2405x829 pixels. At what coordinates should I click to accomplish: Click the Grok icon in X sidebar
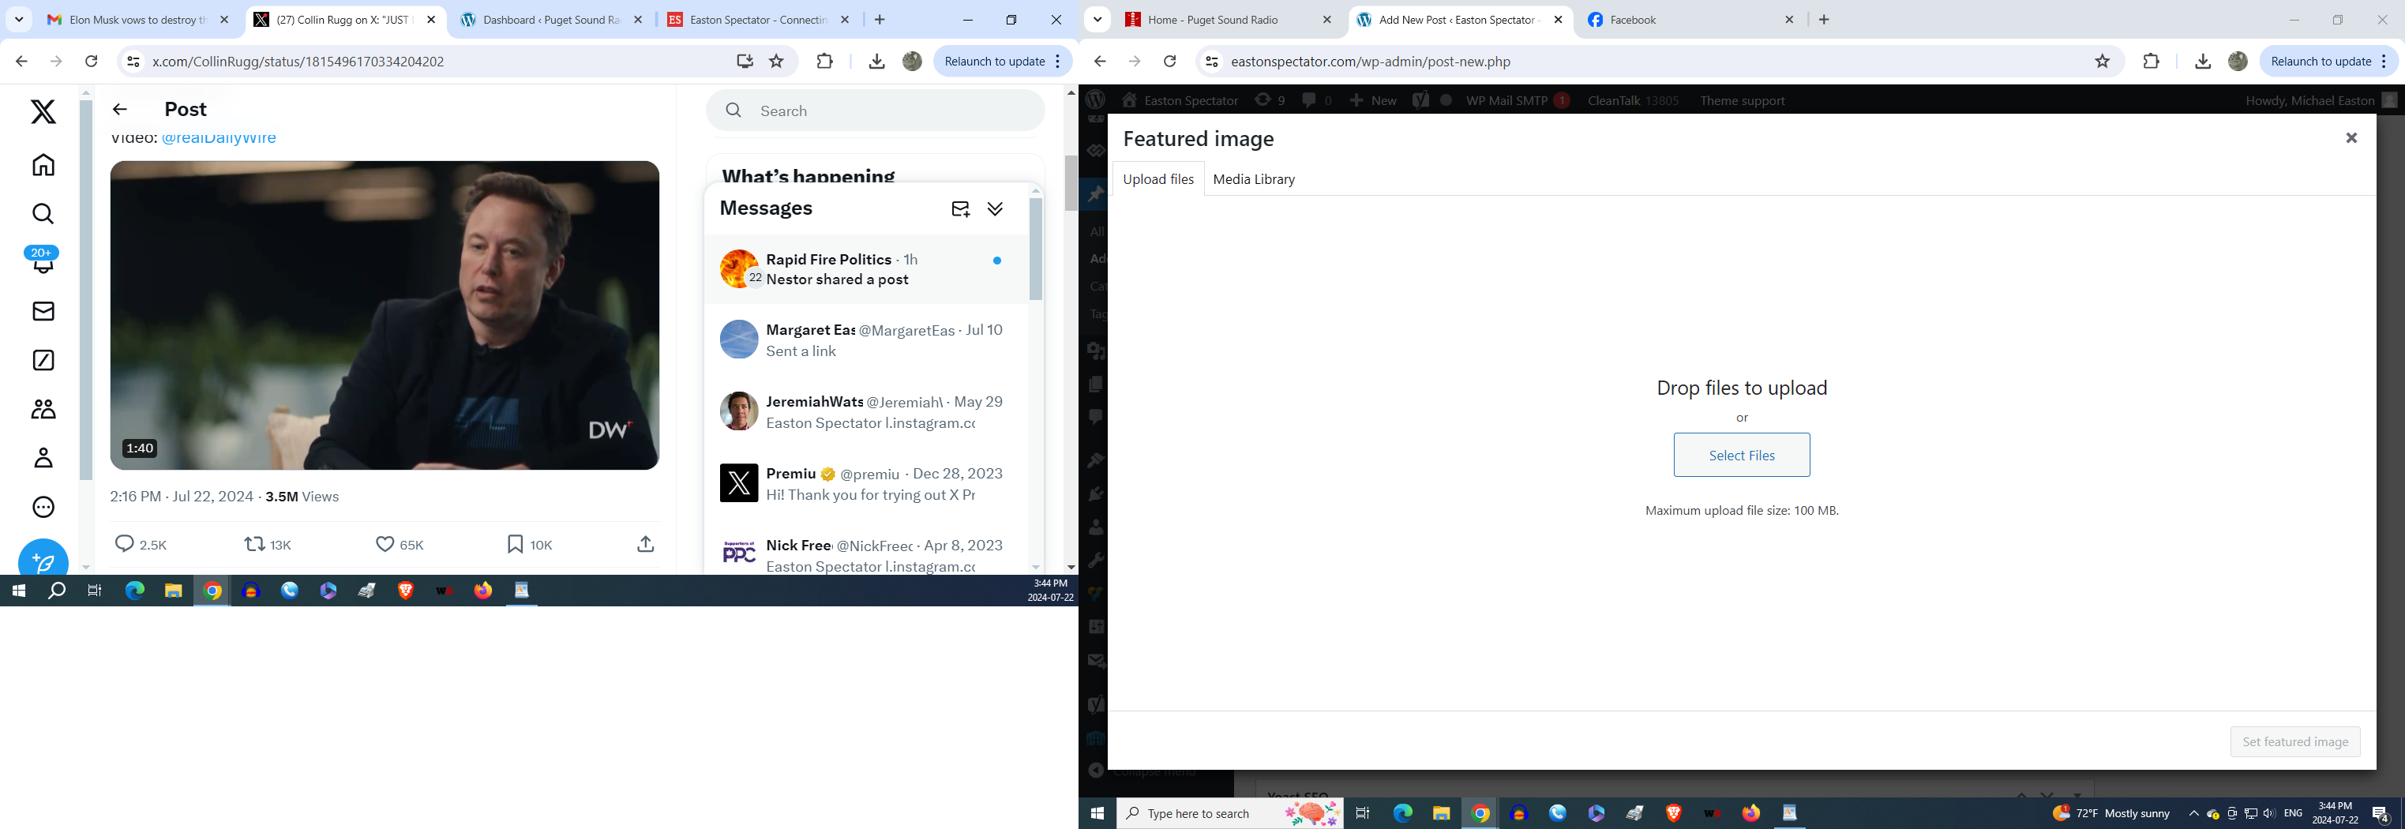[x=43, y=360]
